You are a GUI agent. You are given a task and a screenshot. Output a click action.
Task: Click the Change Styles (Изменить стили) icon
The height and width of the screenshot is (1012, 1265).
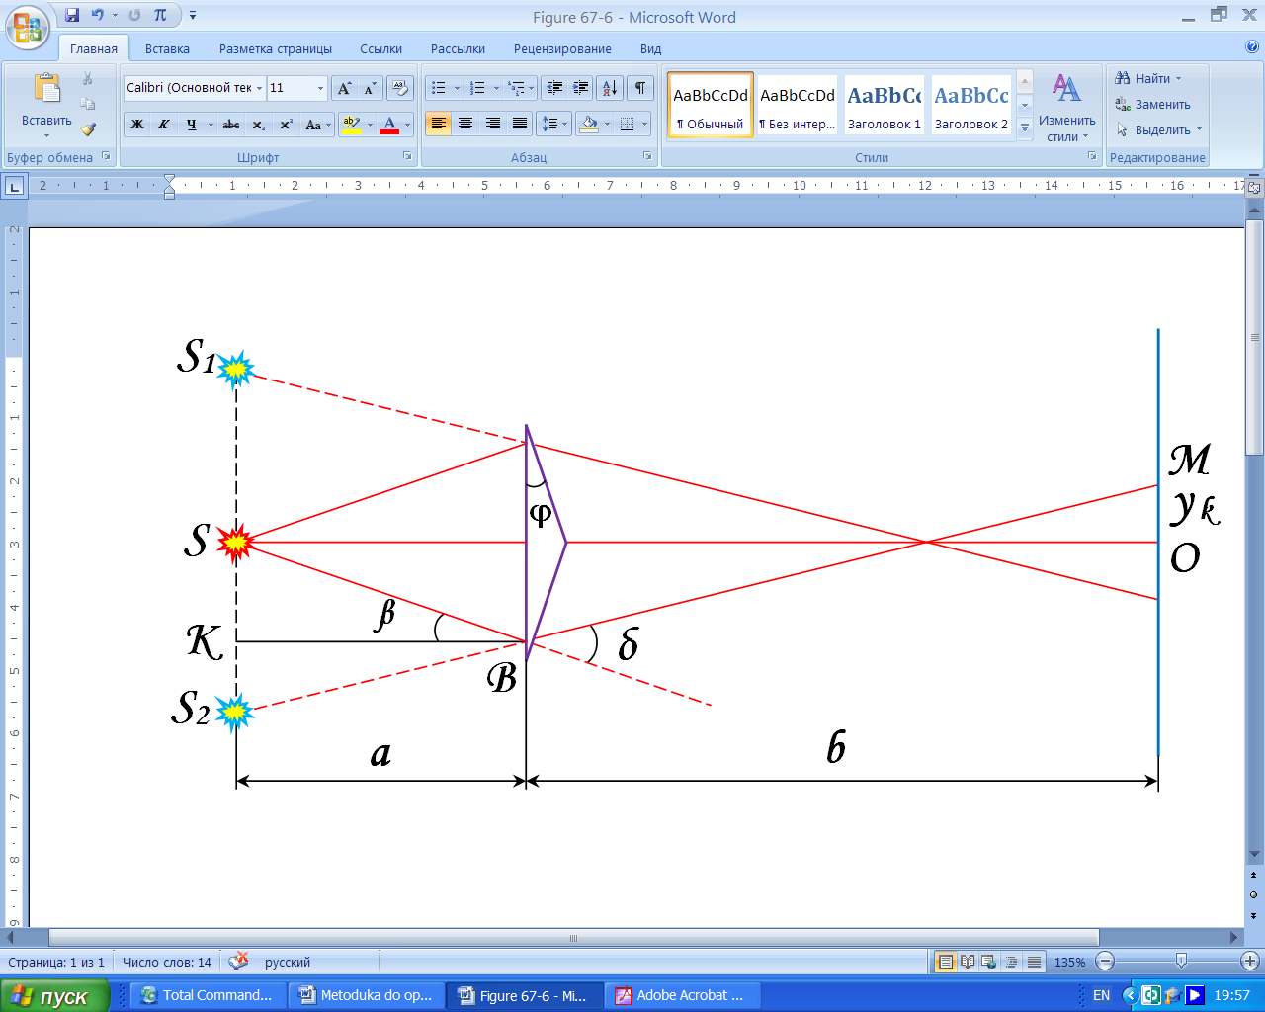[1066, 89]
